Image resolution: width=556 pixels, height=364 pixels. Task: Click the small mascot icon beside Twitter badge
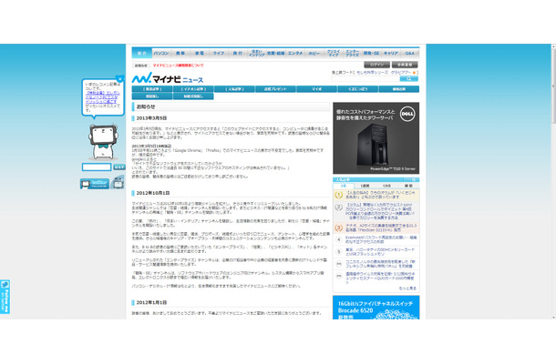coord(118,183)
